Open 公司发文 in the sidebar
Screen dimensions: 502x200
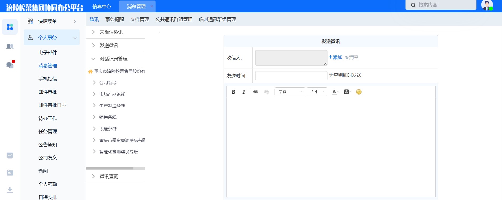click(x=48, y=158)
